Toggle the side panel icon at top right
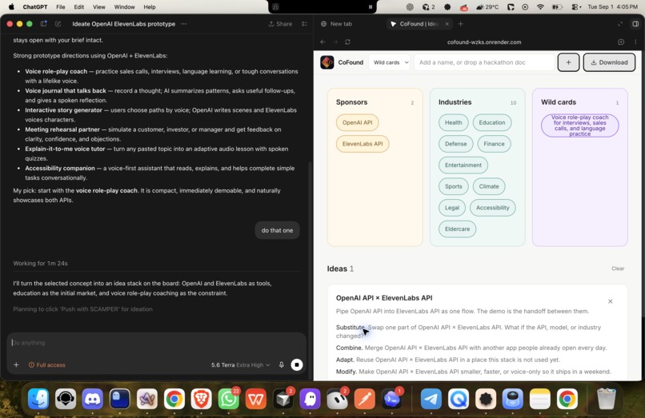 click(635, 24)
